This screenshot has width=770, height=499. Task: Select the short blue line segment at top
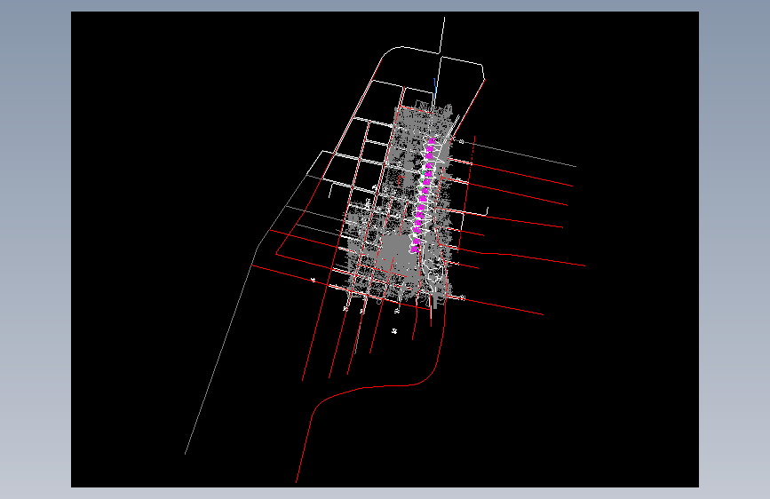[435, 88]
